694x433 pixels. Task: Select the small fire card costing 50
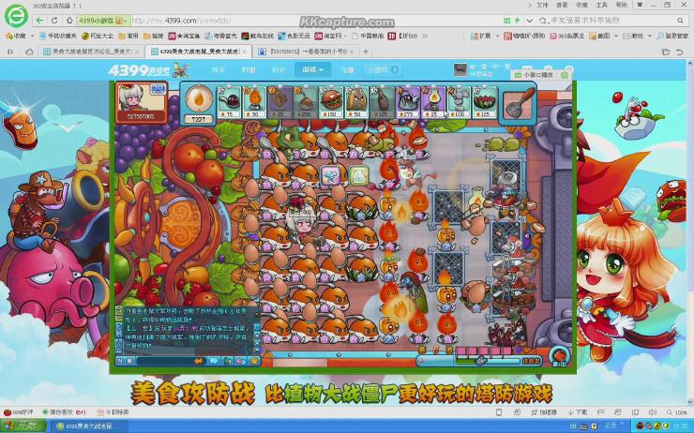255,102
